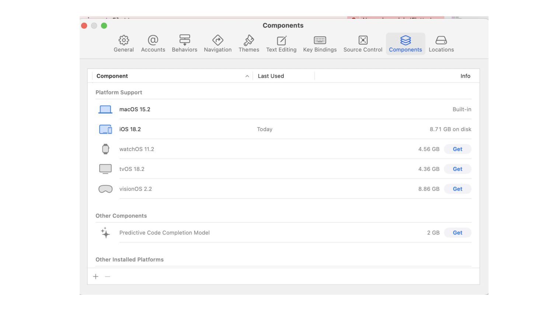Select the macOS 15.2 row text

point(135,109)
